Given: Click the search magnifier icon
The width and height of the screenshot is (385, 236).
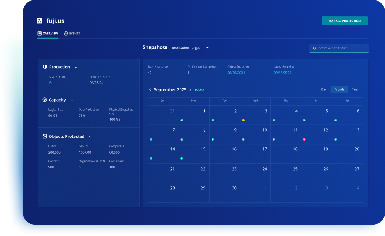Looking at the screenshot, I should [x=315, y=48].
